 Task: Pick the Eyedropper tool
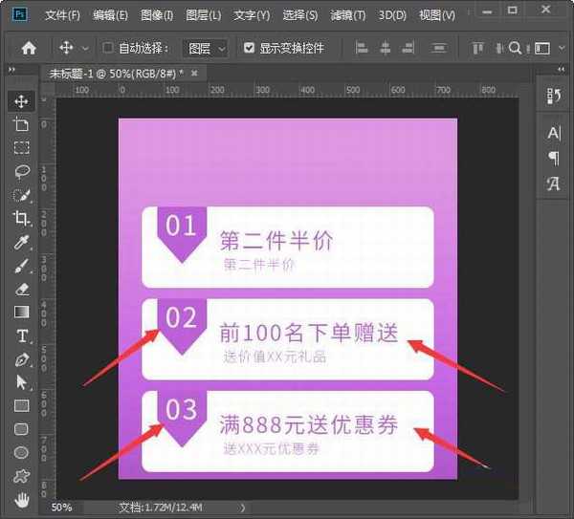pyautogui.click(x=21, y=242)
